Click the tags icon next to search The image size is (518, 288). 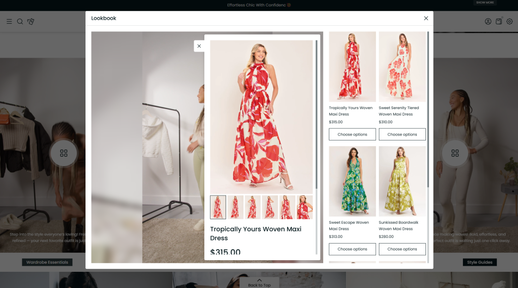pos(31,21)
